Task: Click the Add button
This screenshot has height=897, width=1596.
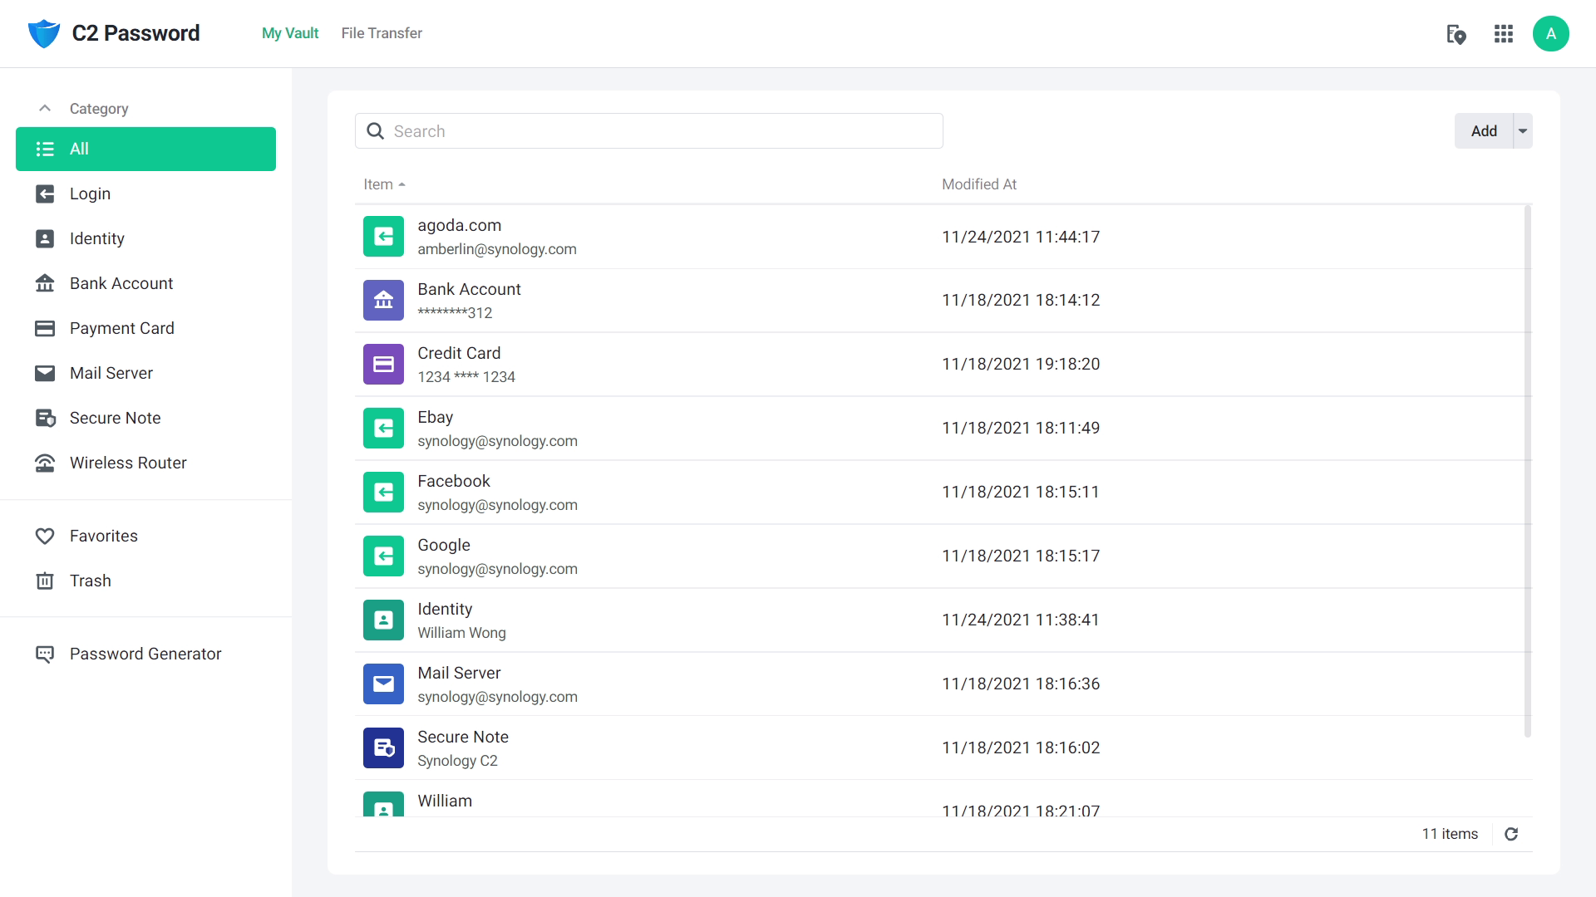Action: pyautogui.click(x=1484, y=131)
